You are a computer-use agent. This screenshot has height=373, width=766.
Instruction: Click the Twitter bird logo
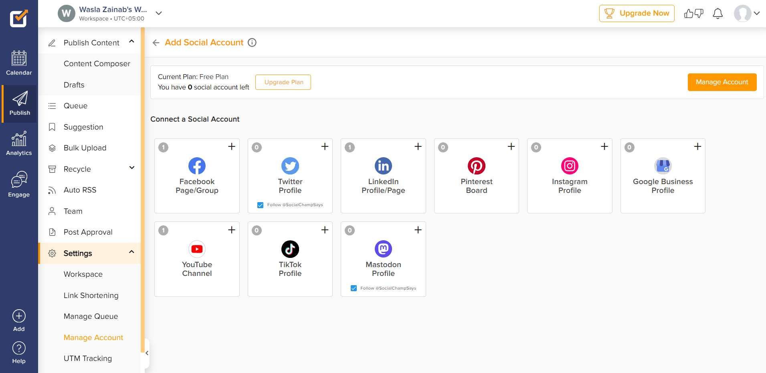[290, 166]
